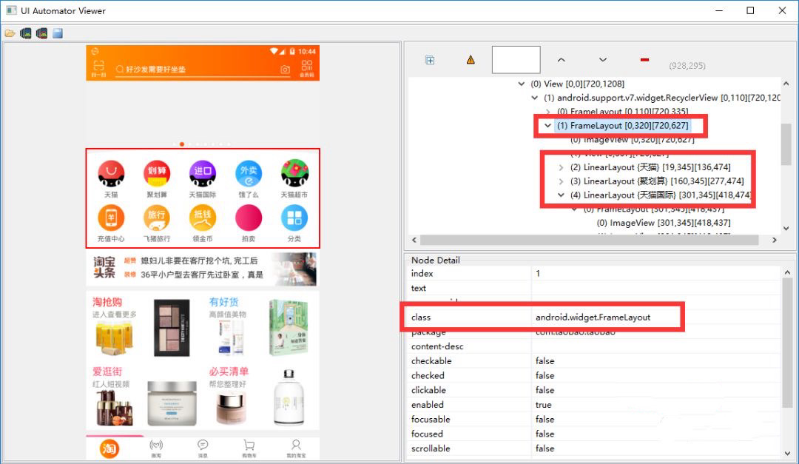Tap the scan 扫一扫 icon in orange header
799x464 pixels.
tap(98, 68)
